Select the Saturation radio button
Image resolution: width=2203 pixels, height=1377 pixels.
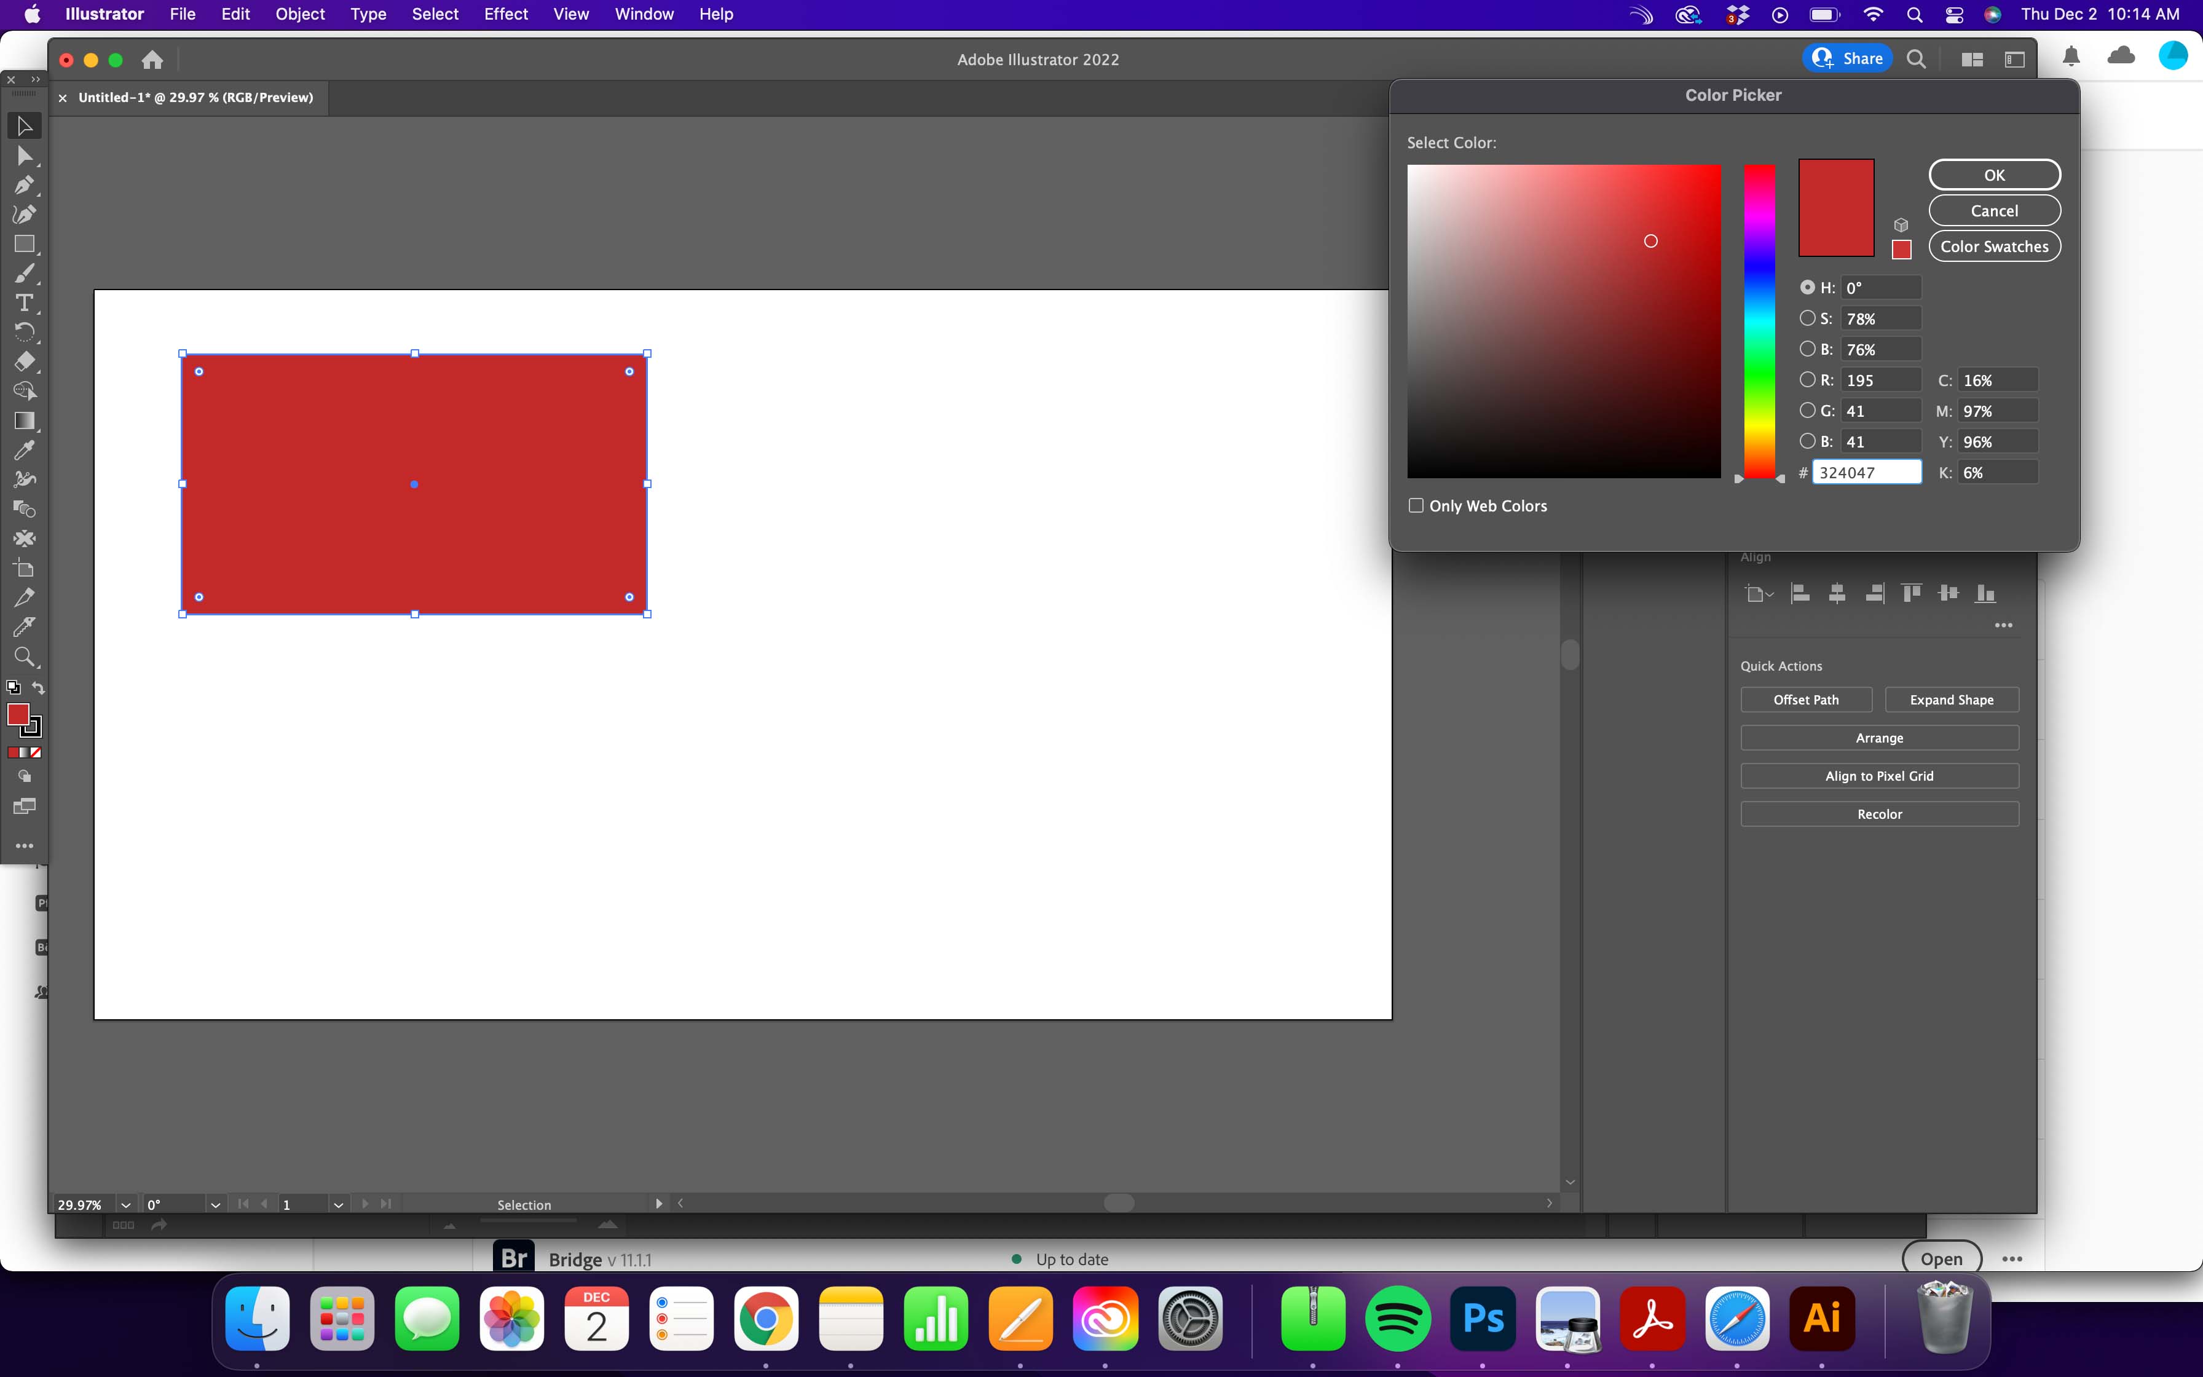pyautogui.click(x=1808, y=318)
